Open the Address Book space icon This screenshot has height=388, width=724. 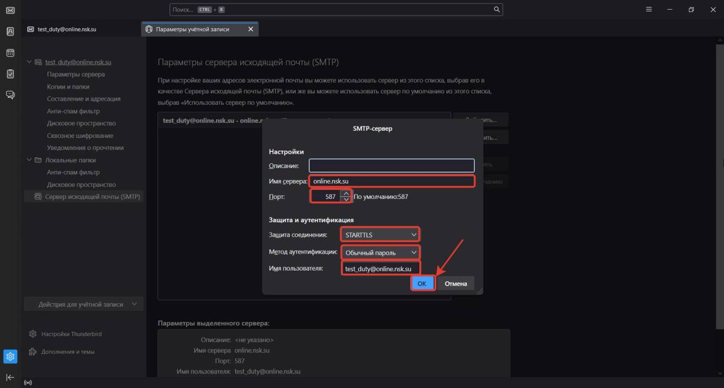[10, 31]
